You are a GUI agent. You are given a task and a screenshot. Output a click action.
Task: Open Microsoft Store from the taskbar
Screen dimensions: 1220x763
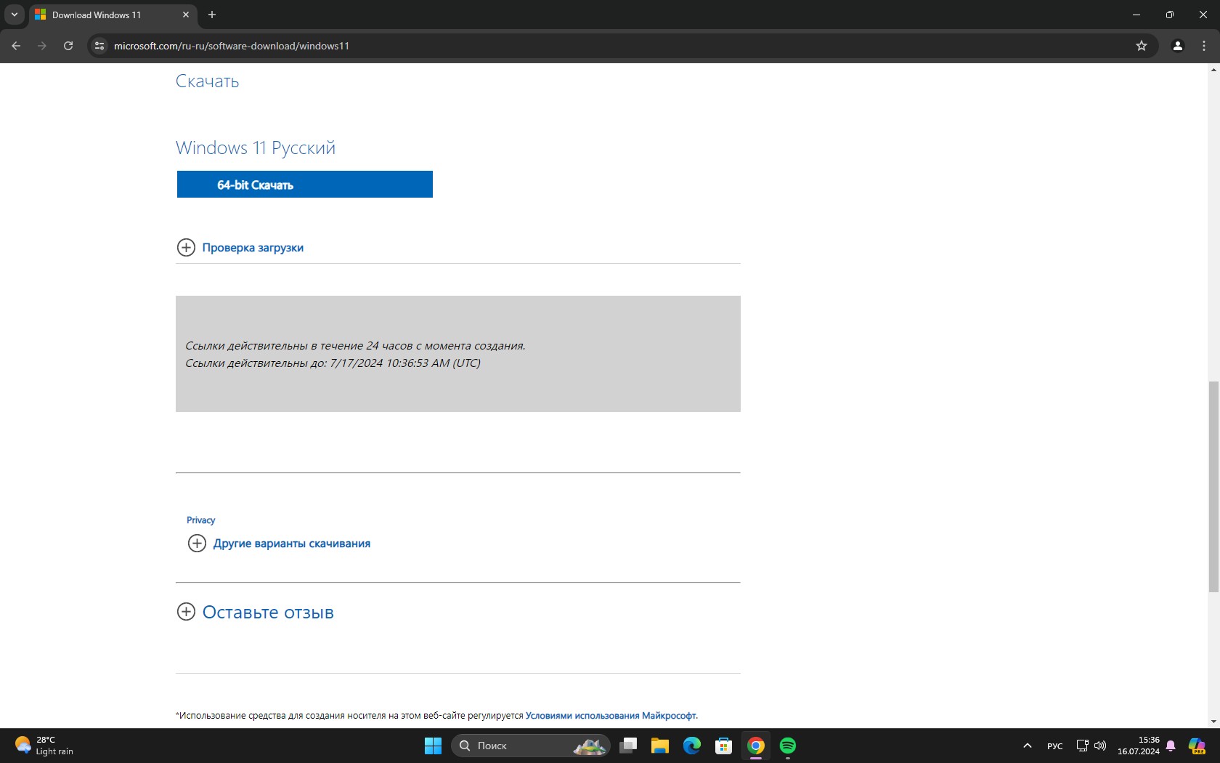click(x=724, y=746)
